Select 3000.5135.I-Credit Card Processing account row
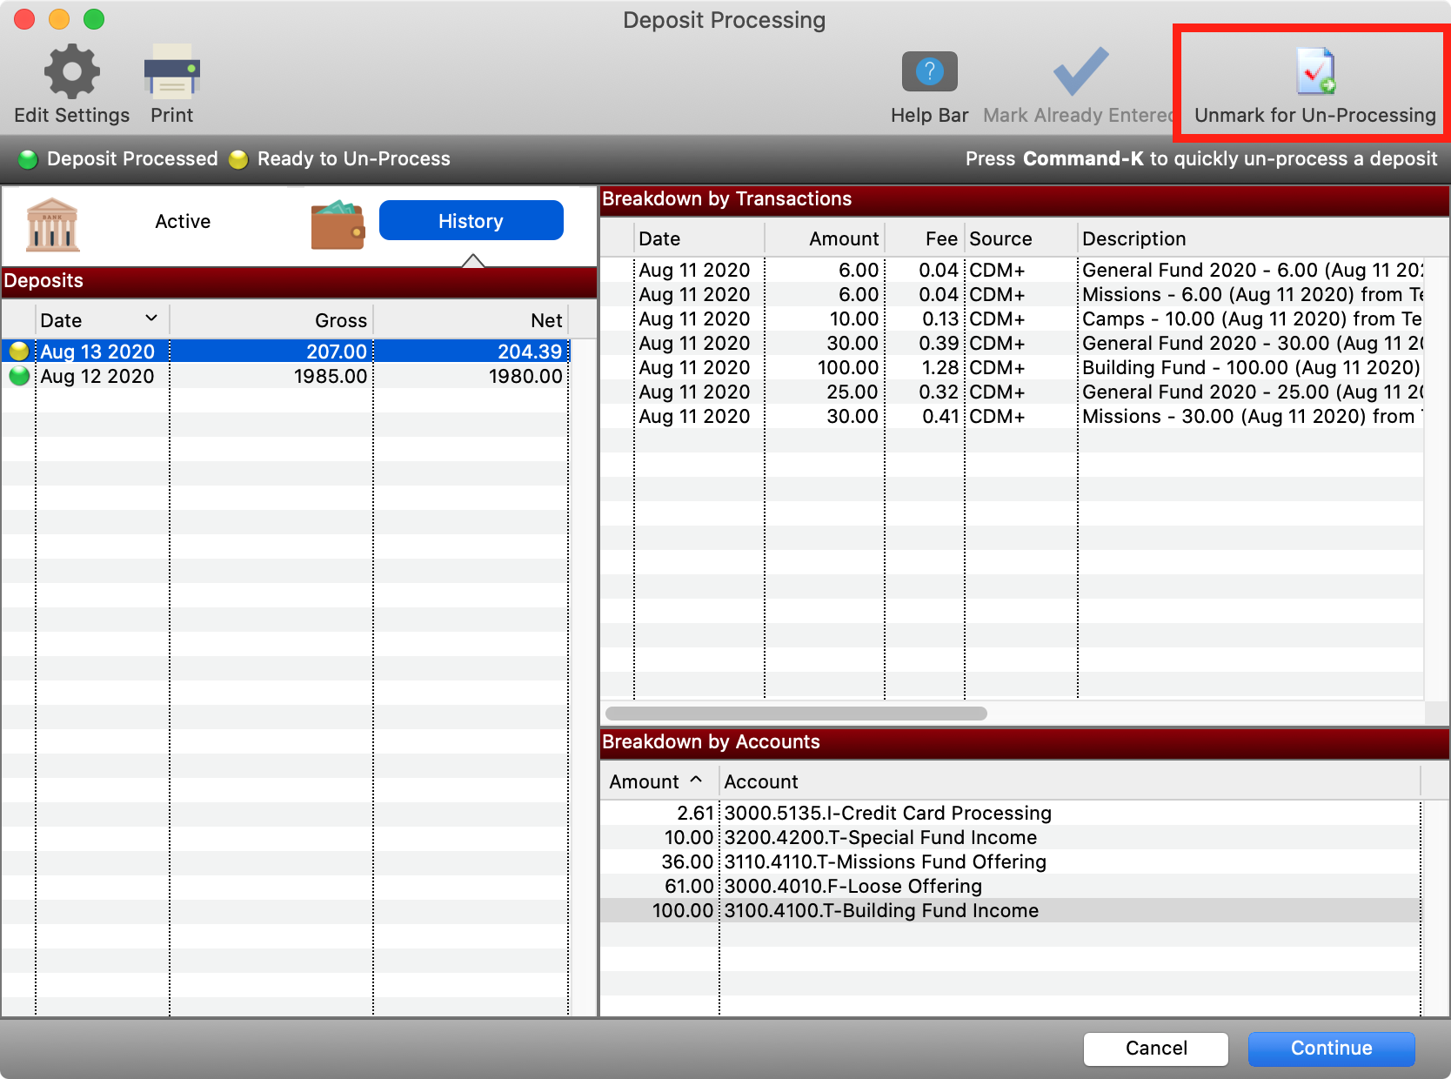This screenshot has width=1451, height=1079. [887, 813]
